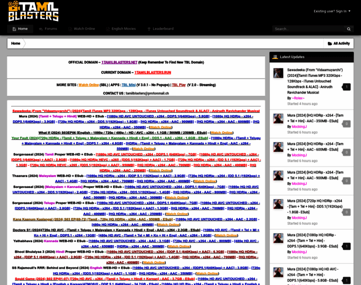
Task: Open Mura 720p 1.8GB update topic
Action: [315, 207]
